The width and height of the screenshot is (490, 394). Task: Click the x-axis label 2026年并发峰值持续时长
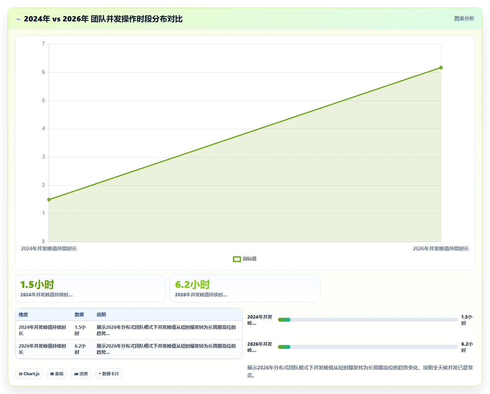[441, 249]
